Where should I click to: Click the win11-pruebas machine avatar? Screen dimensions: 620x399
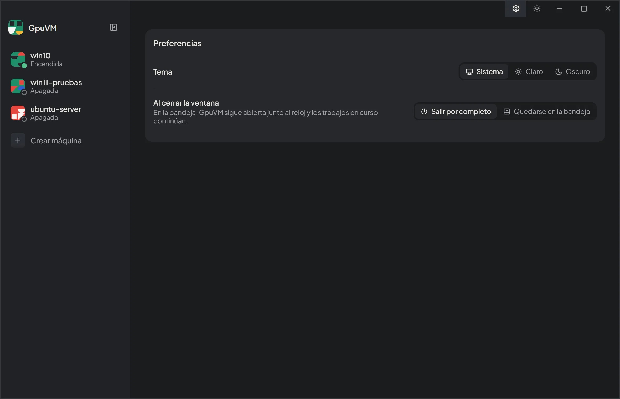coord(18,86)
